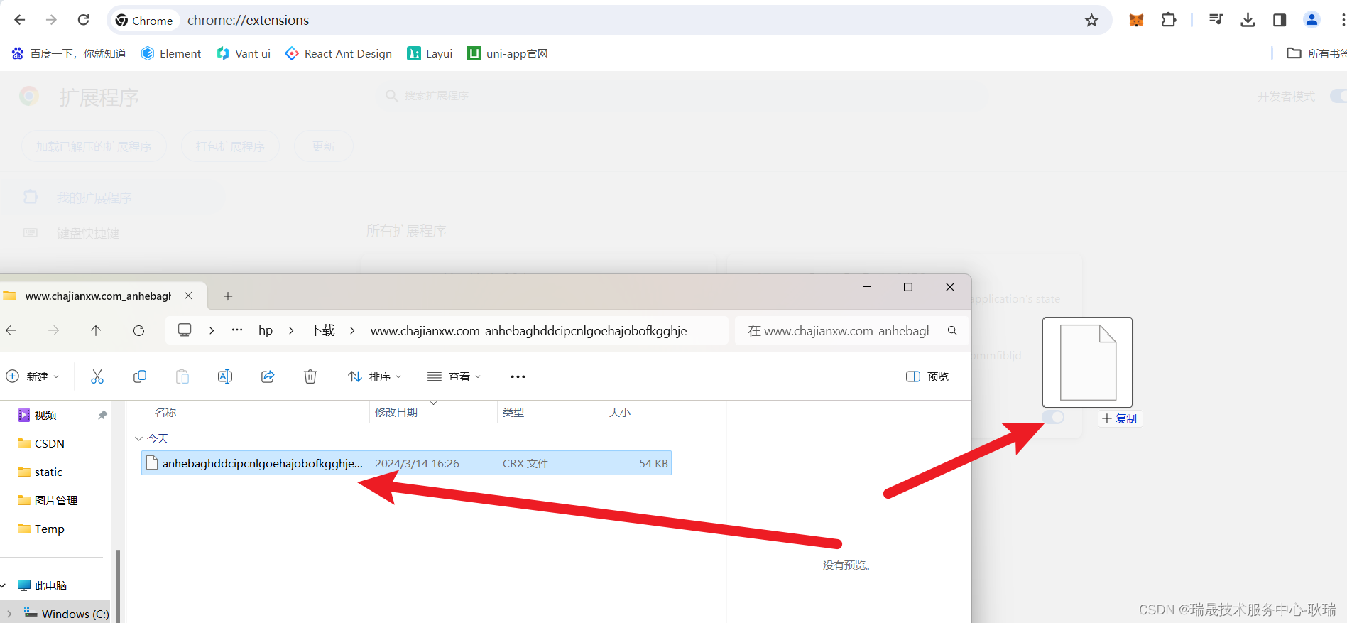Click the Rename icon
Screen dimensions: 1347x623
(225, 376)
